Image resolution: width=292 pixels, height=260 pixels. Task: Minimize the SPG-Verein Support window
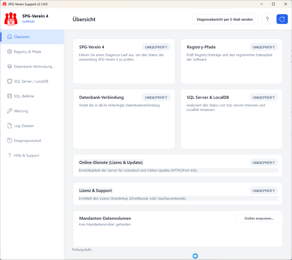[262, 4]
